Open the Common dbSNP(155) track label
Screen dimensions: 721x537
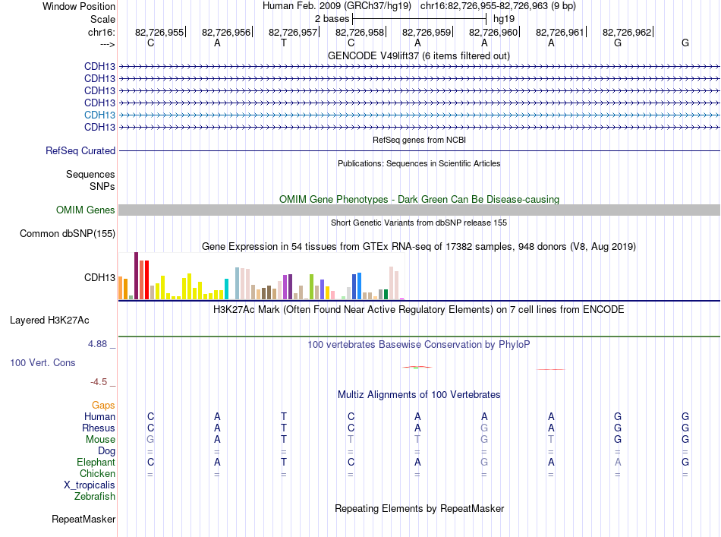[x=68, y=234]
